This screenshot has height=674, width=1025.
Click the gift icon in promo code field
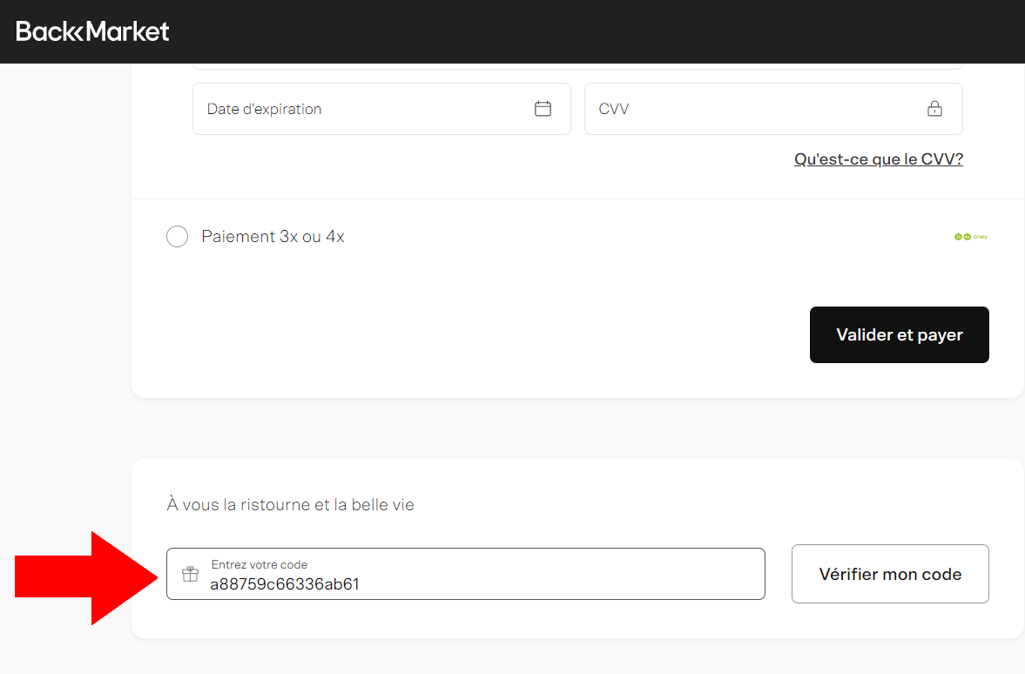[190, 574]
